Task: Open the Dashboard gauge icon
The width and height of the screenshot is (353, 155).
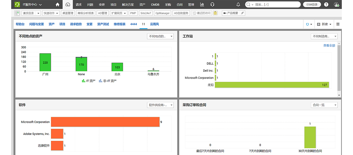Action: 68,4
